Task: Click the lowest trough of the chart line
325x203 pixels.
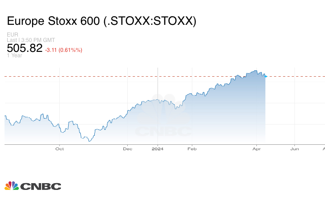Action: pyautogui.click(x=89, y=141)
